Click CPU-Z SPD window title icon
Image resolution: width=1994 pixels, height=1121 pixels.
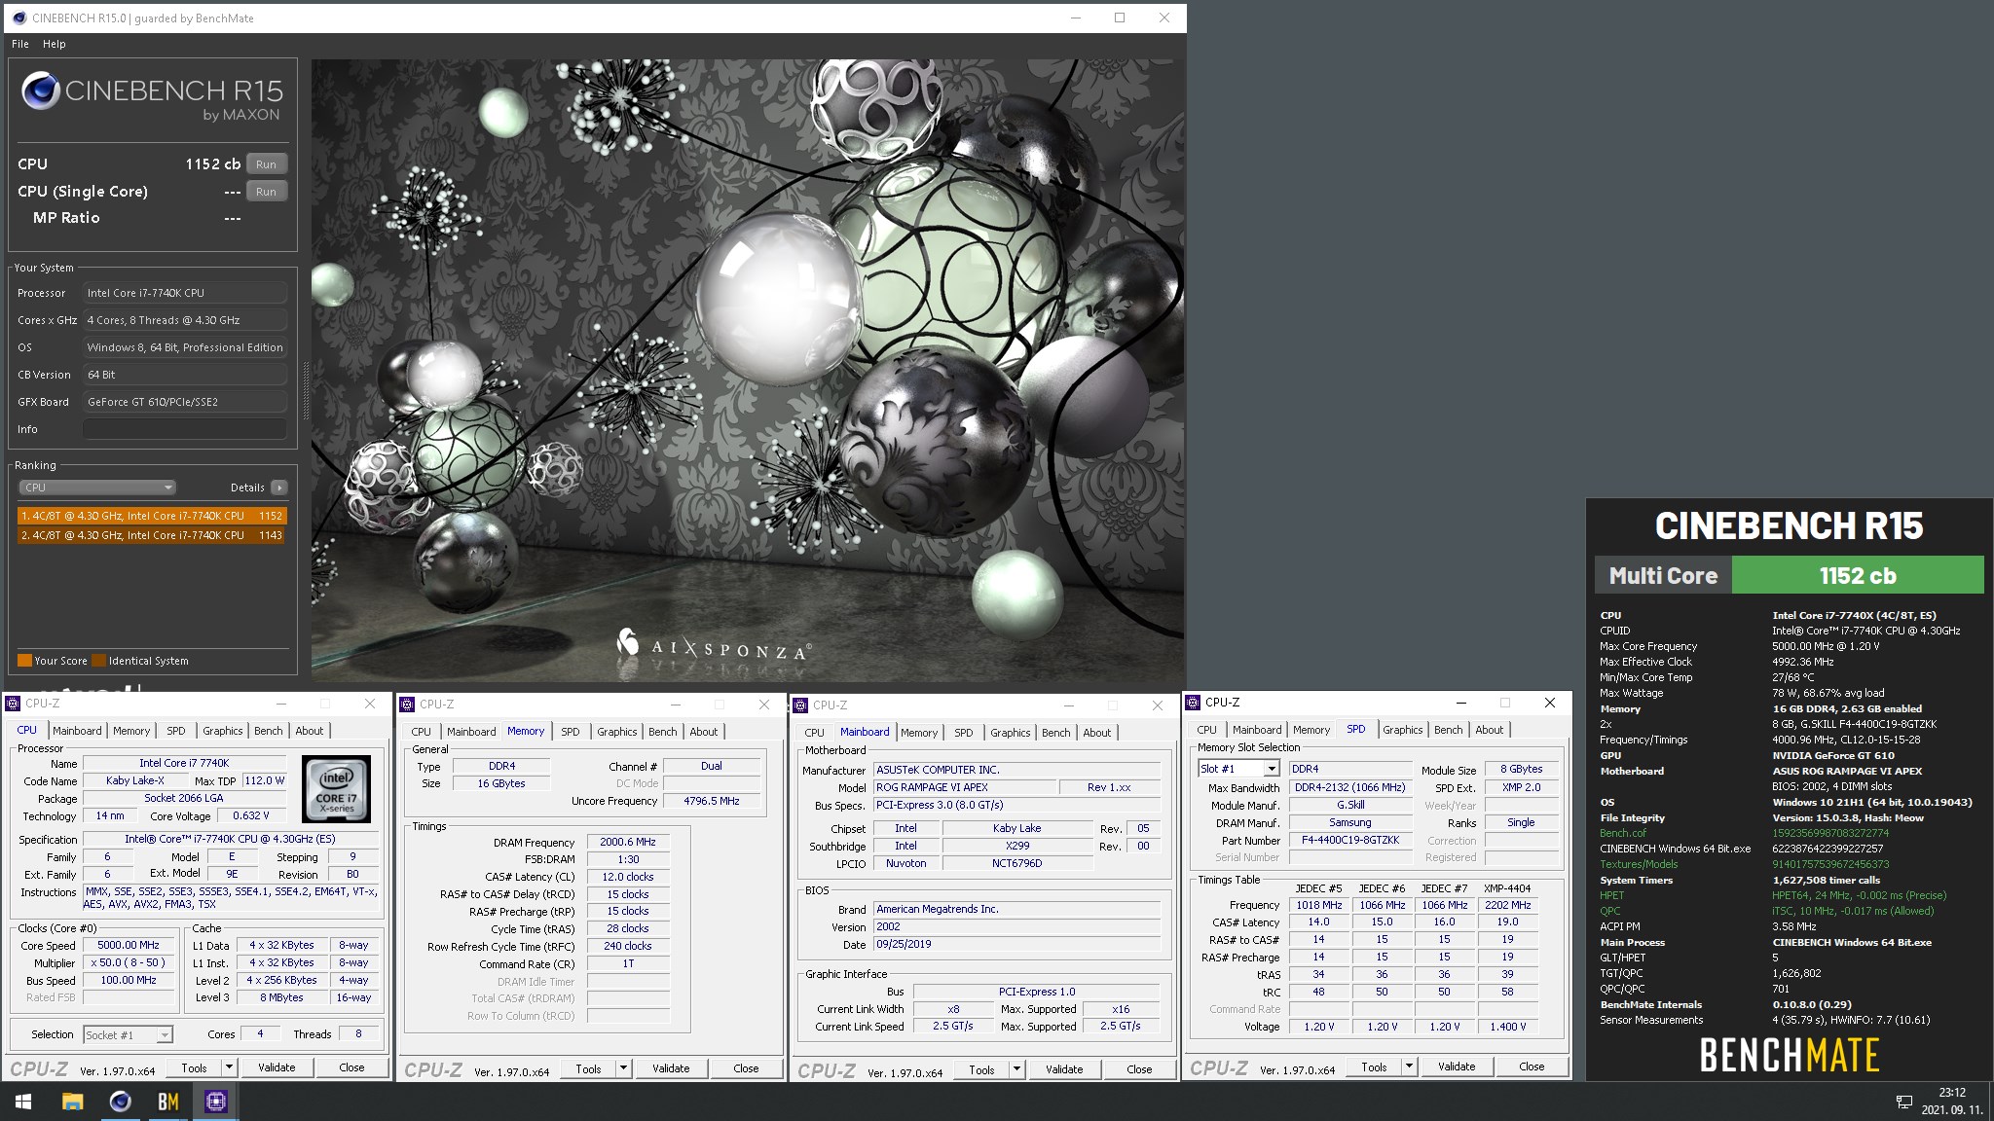tap(1193, 702)
